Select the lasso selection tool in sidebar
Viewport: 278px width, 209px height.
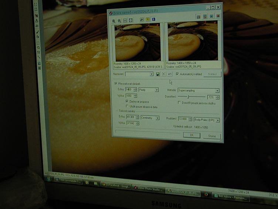(x=38, y=48)
